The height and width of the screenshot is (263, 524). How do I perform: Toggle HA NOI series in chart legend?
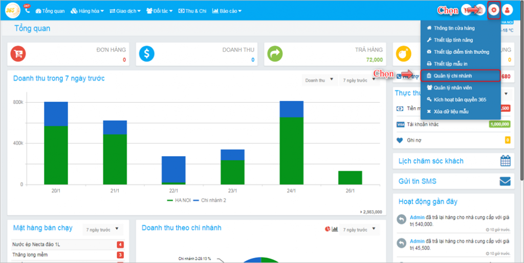tap(179, 200)
